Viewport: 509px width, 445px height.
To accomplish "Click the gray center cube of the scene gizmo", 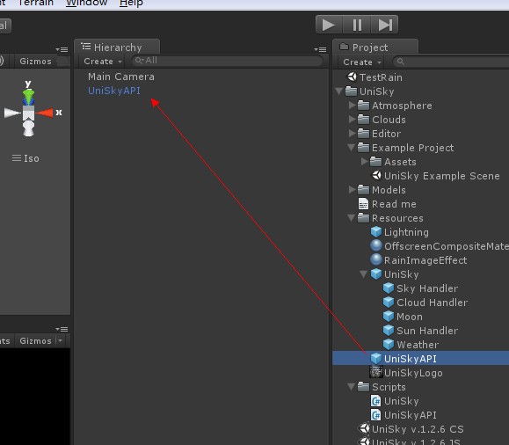I will tap(28, 113).
